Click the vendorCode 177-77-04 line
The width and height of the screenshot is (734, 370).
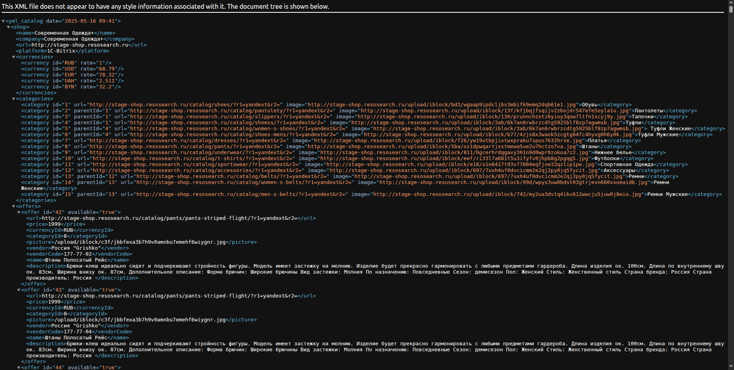79,332
